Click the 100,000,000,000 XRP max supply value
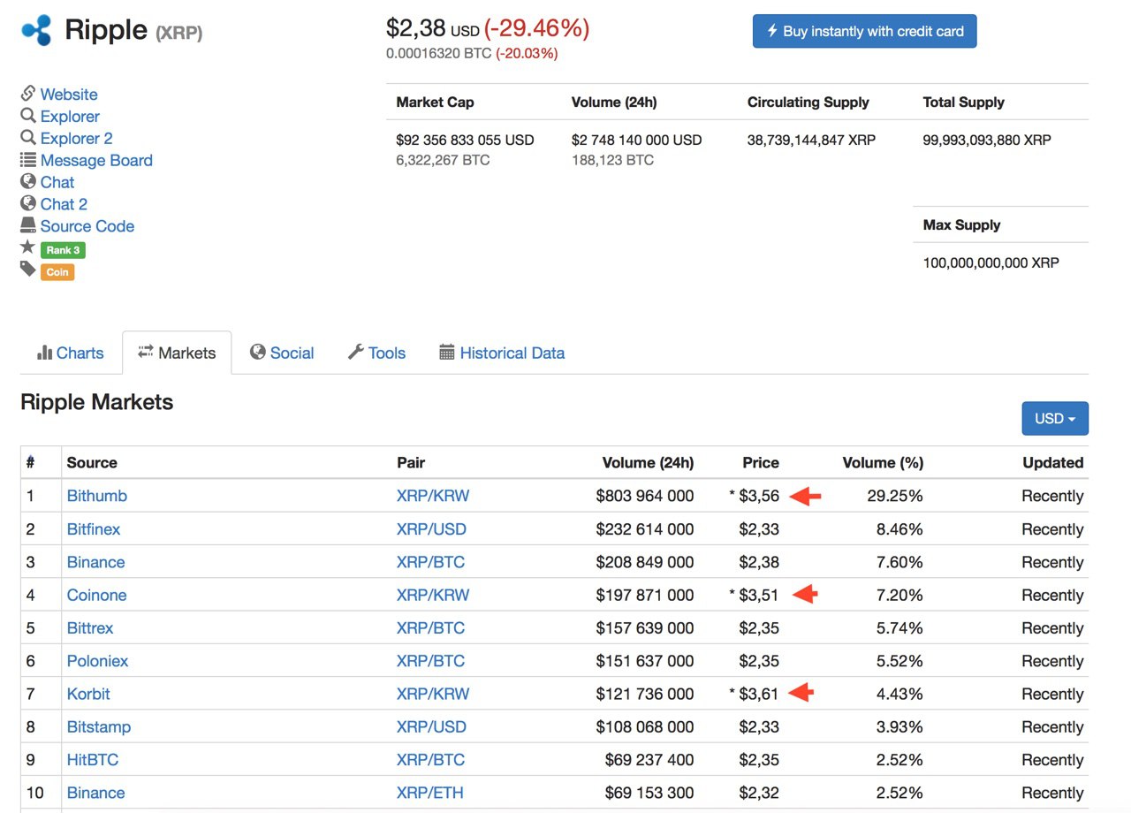The width and height of the screenshot is (1131, 813). (991, 262)
